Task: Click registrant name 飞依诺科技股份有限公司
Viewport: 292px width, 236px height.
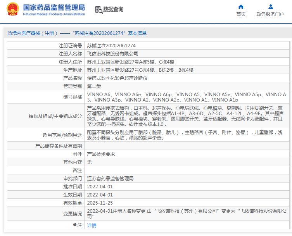Action: pos(113,54)
